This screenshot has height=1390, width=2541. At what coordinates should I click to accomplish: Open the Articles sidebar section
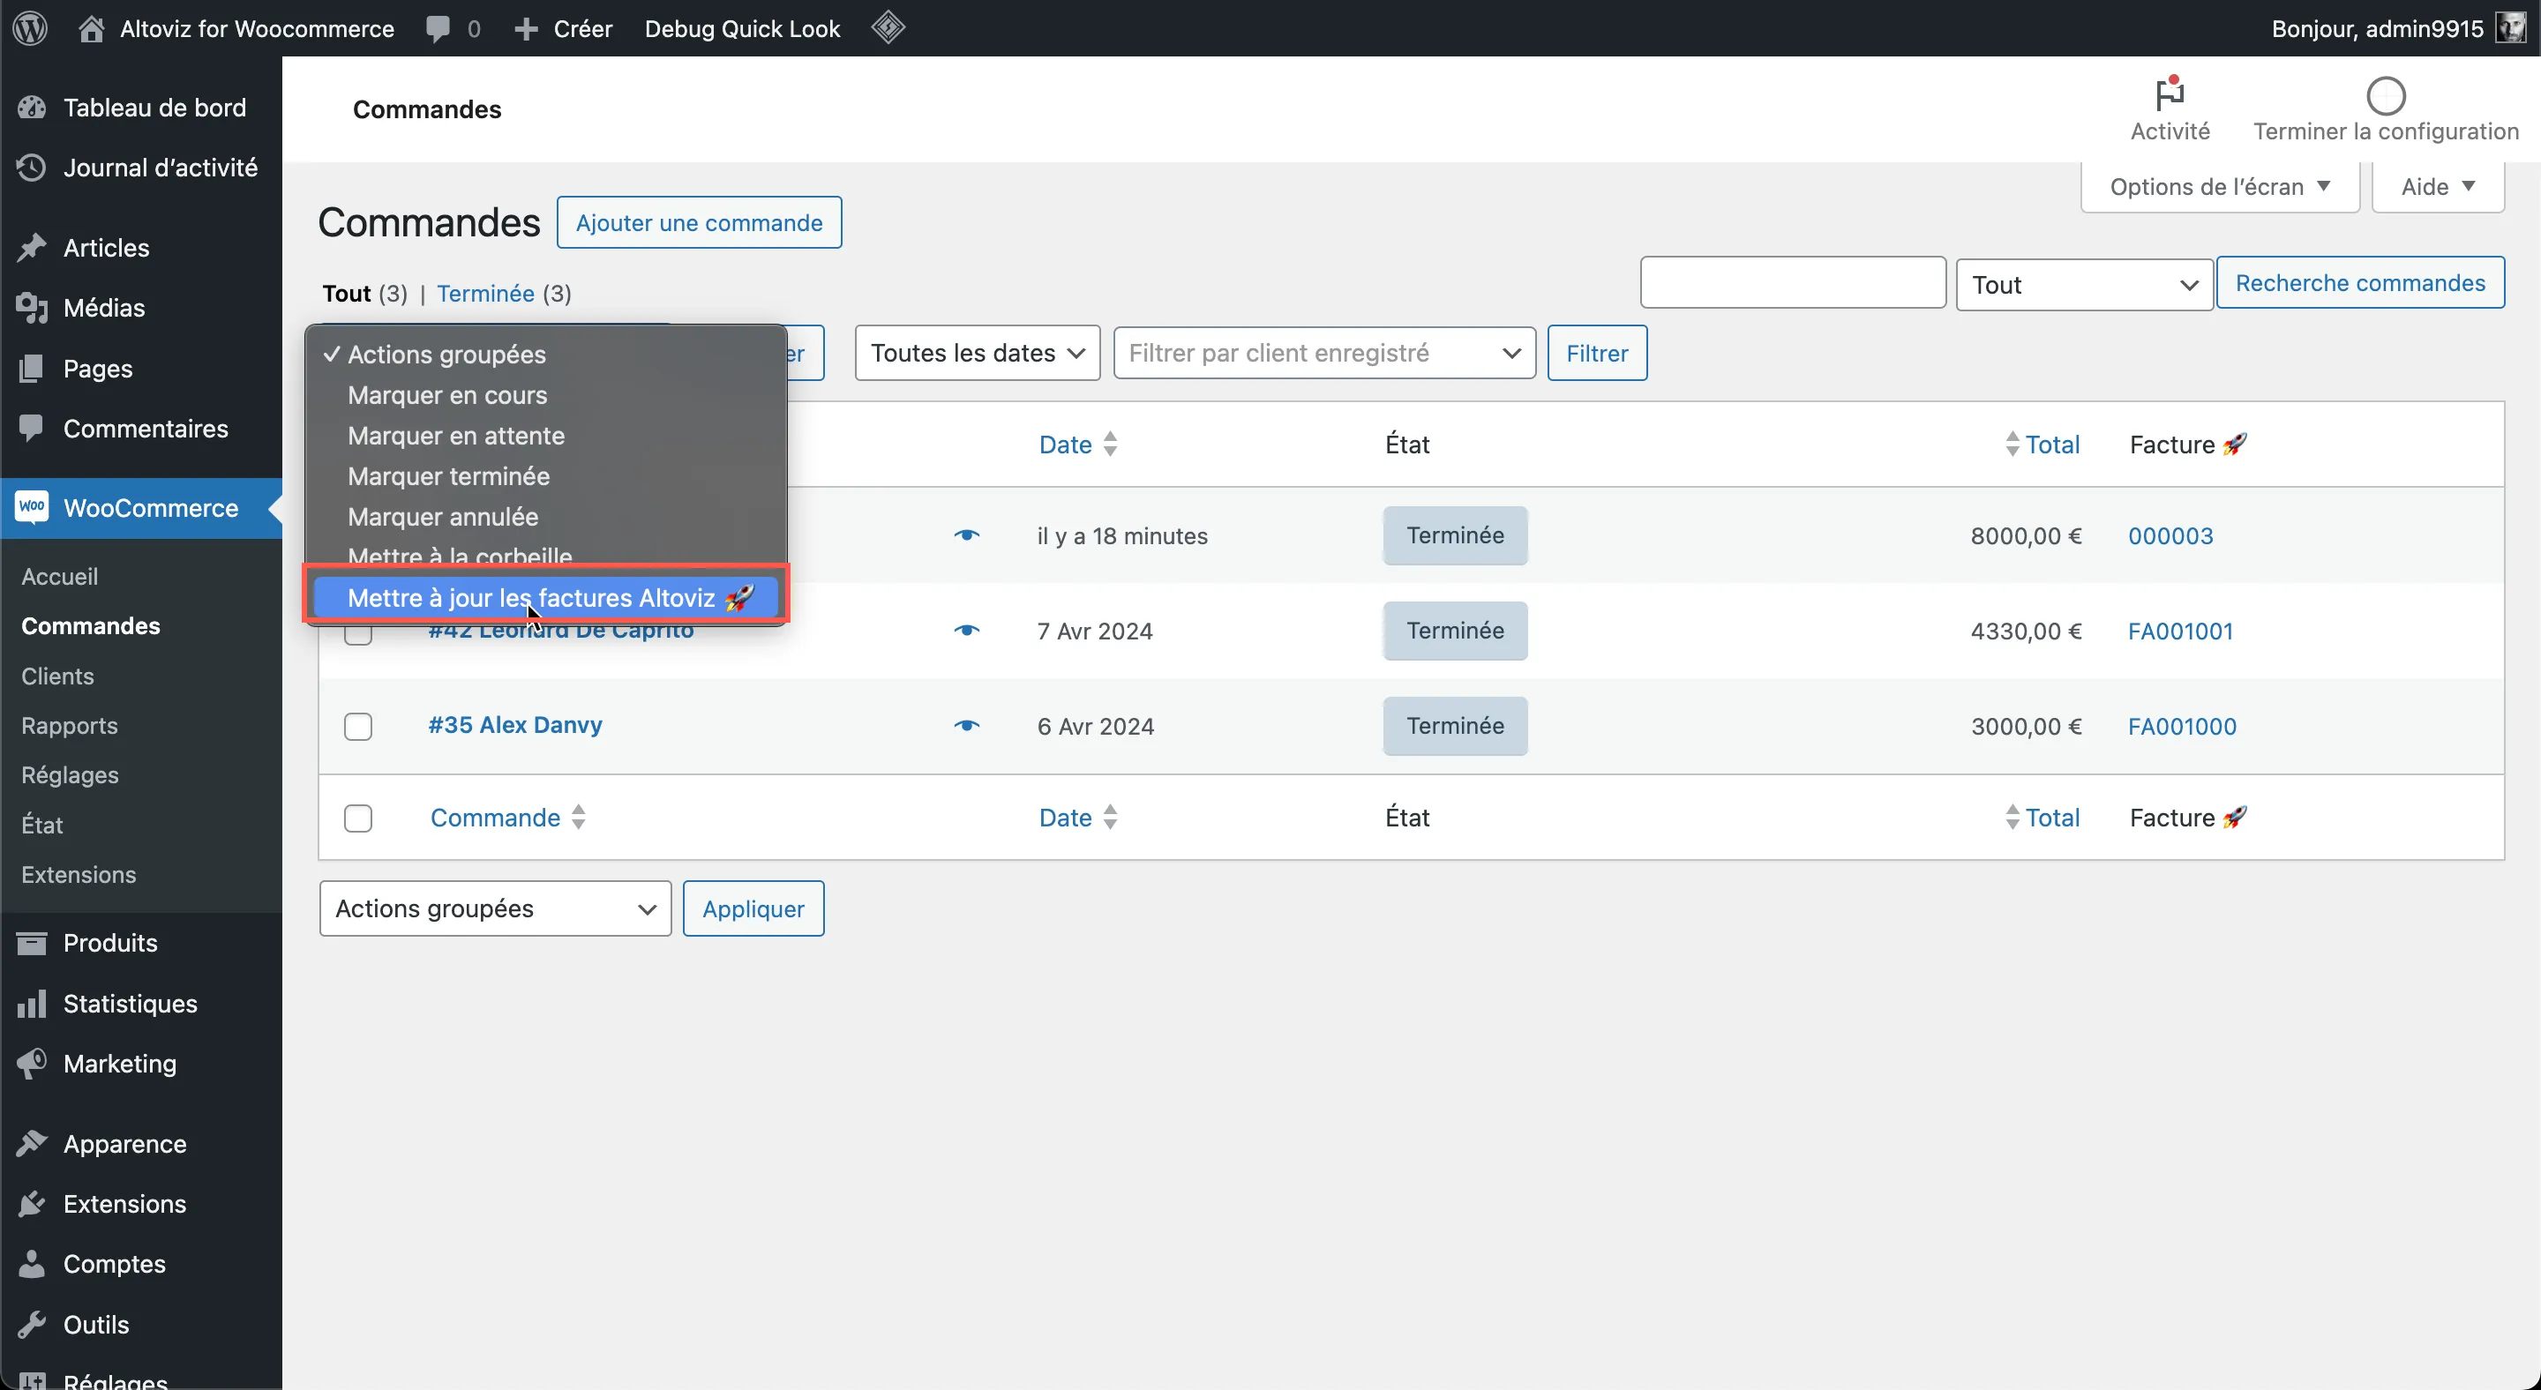pyautogui.click(x=141, y=248)
